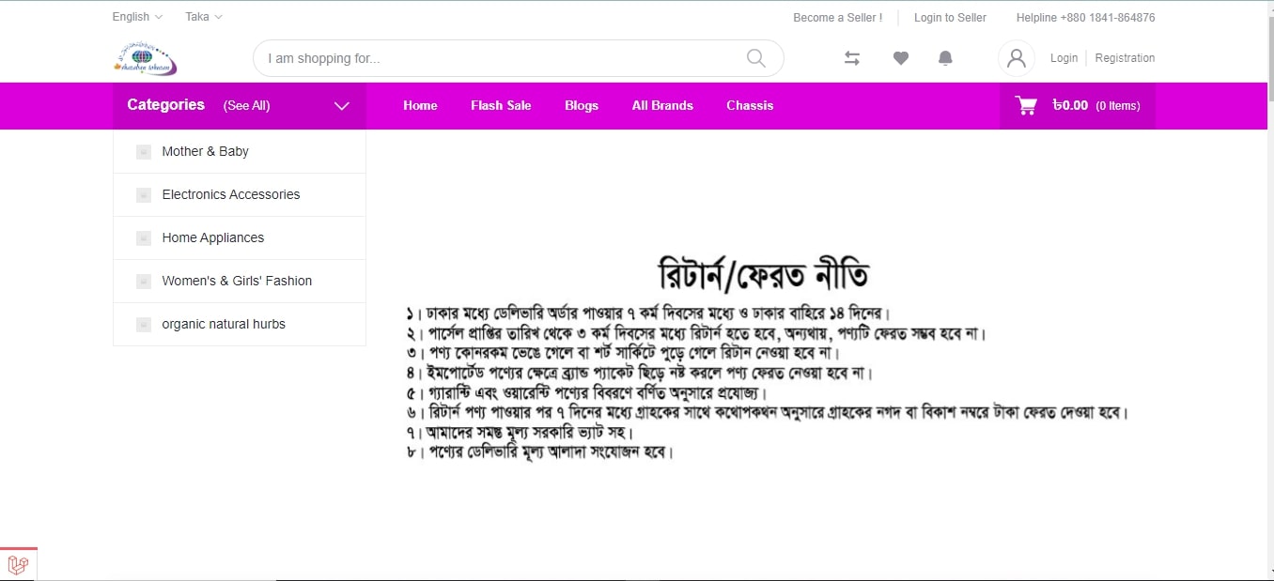Go to the Flash Sale menu item
Screen dimensions: 1274x581
pos(501,106)
